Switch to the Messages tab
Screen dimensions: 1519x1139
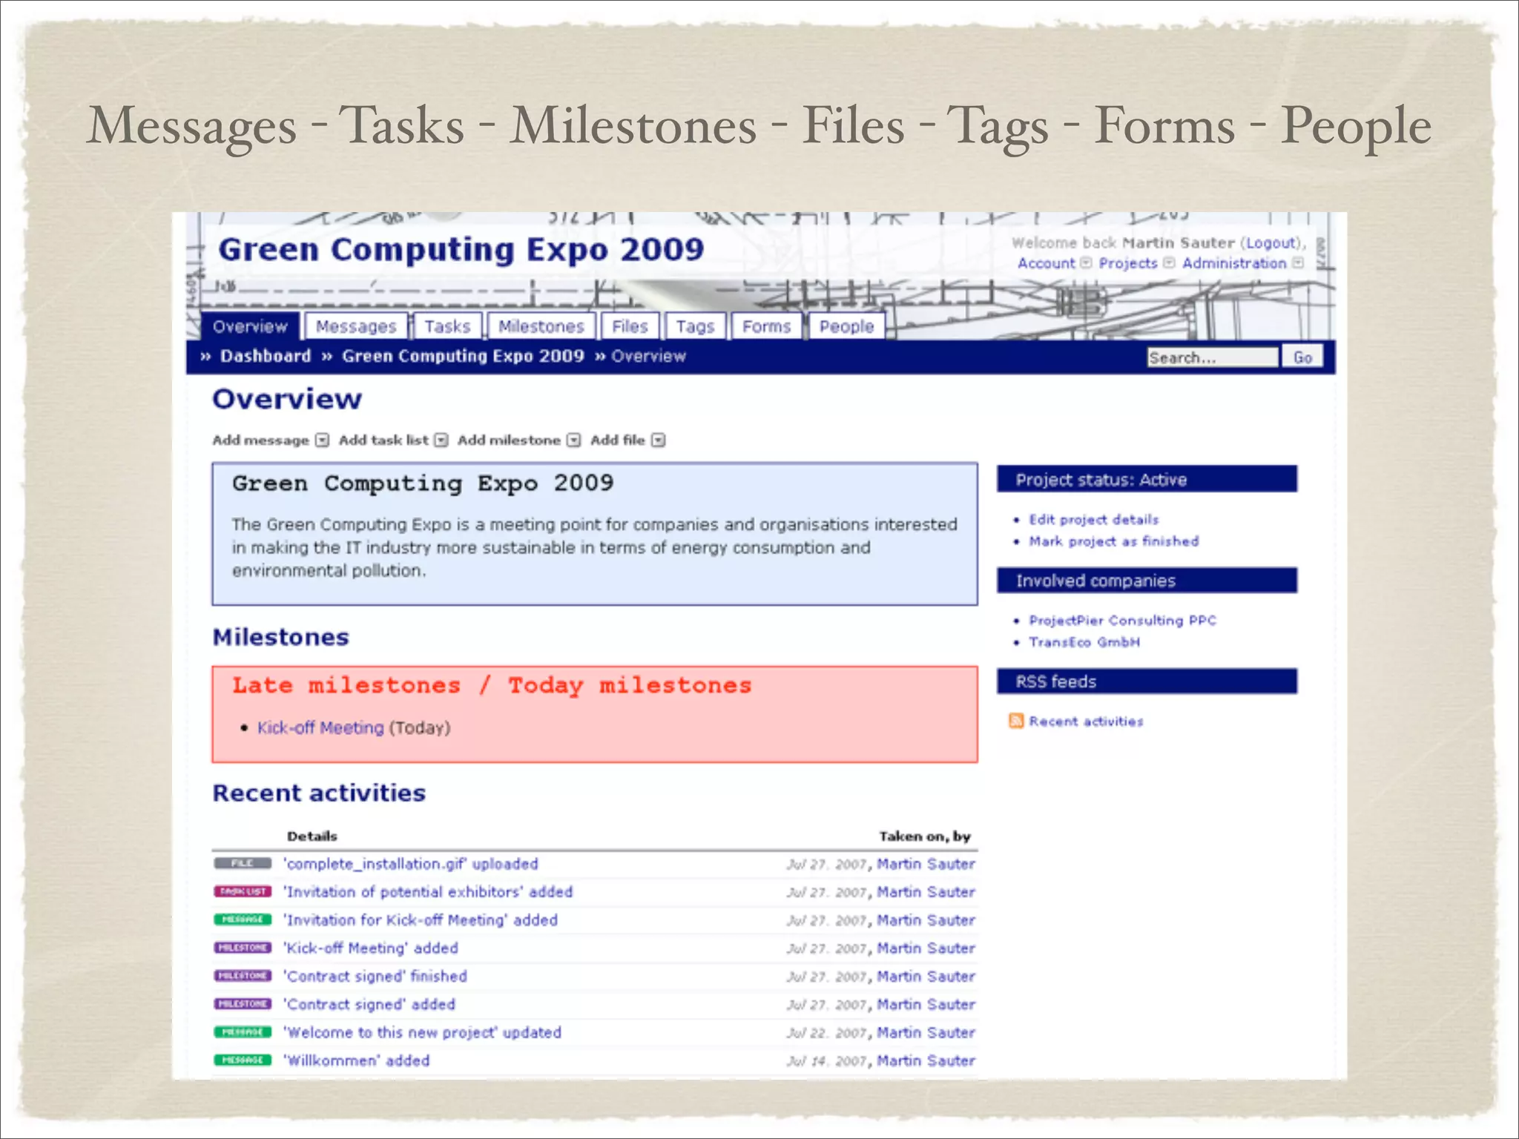click(x=356, y=326)
